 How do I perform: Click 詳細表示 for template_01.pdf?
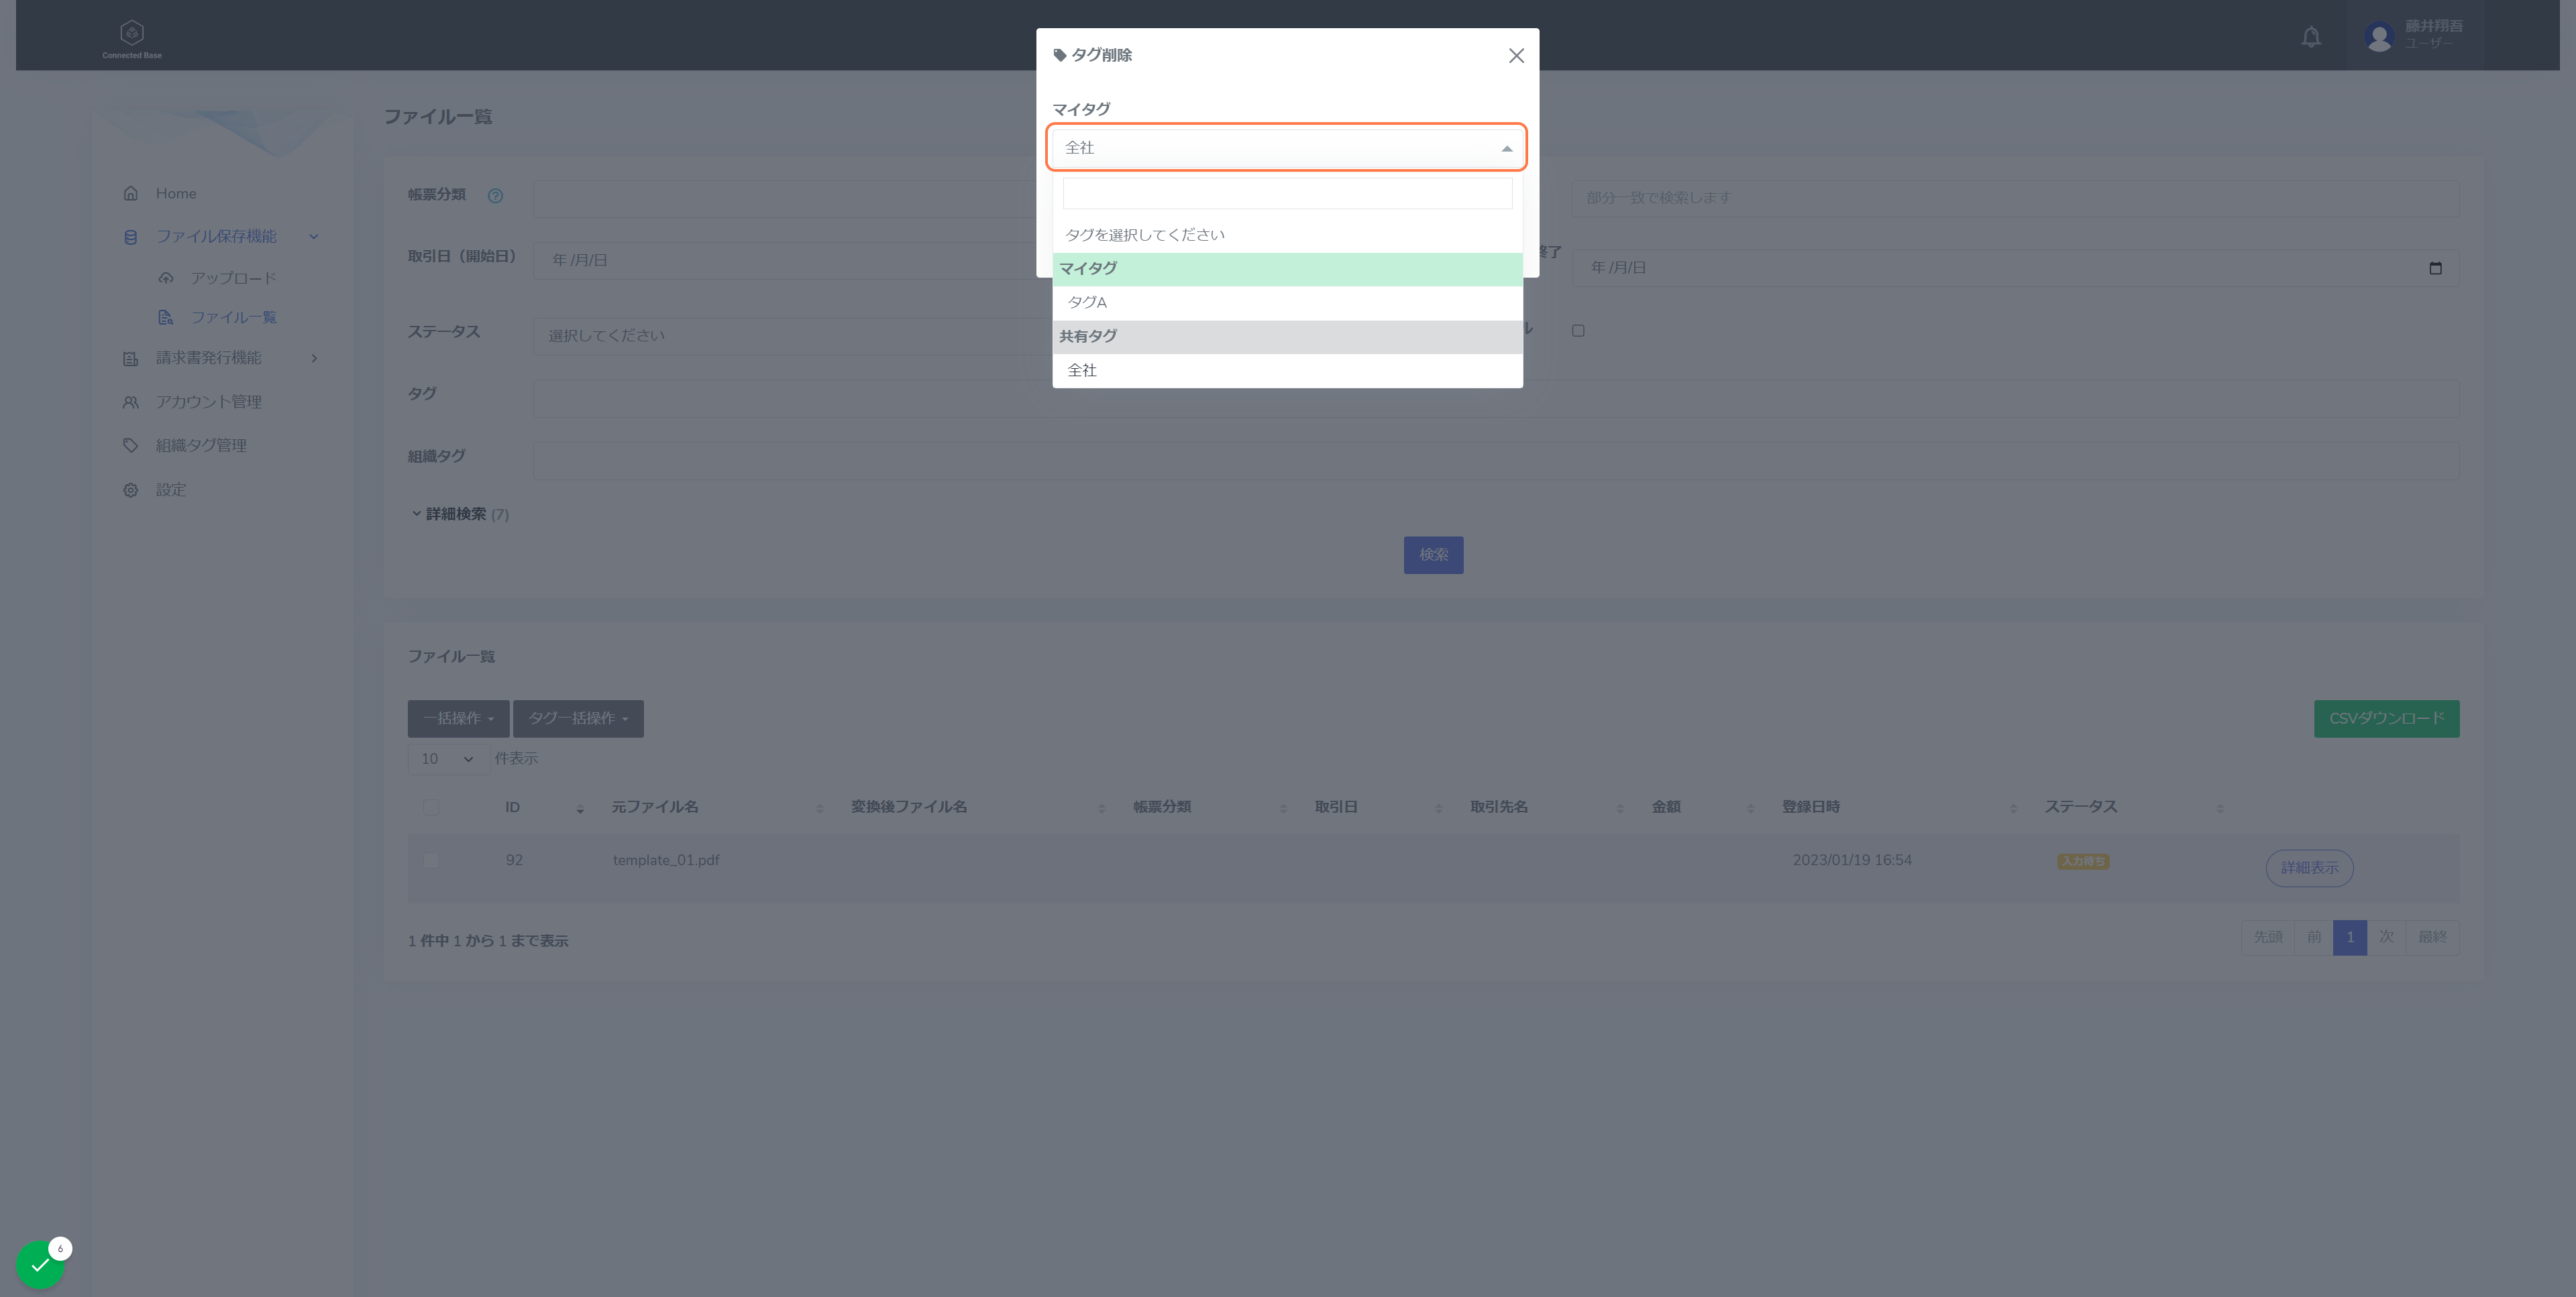tap(2309, 868)
